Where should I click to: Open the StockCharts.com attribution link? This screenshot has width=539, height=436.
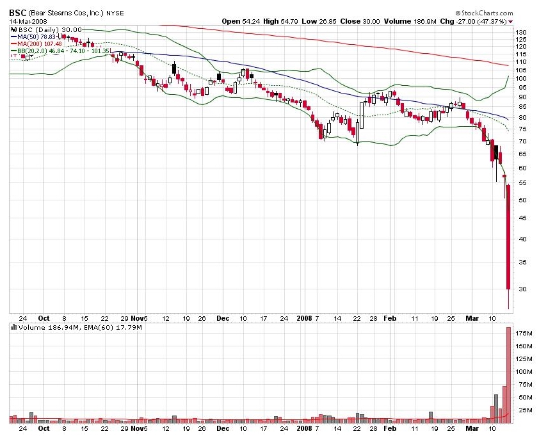[484, 13]
